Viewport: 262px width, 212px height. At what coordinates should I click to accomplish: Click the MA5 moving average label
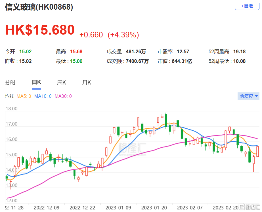coord(24,96)
